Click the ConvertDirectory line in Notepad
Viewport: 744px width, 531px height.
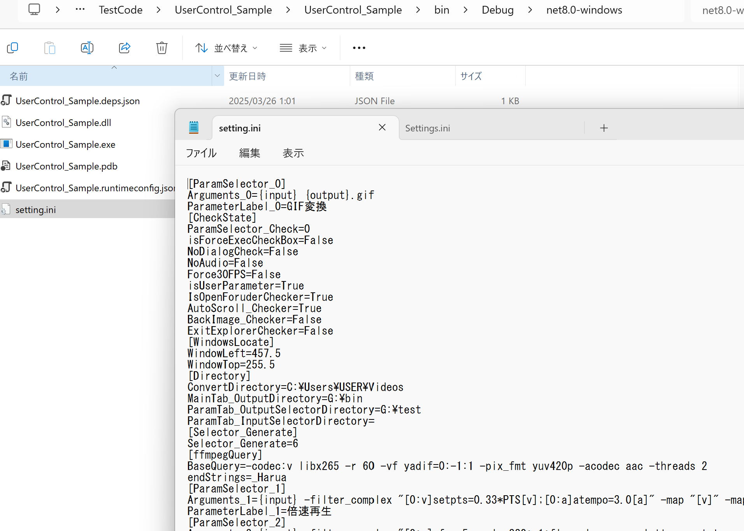[295, 387]
